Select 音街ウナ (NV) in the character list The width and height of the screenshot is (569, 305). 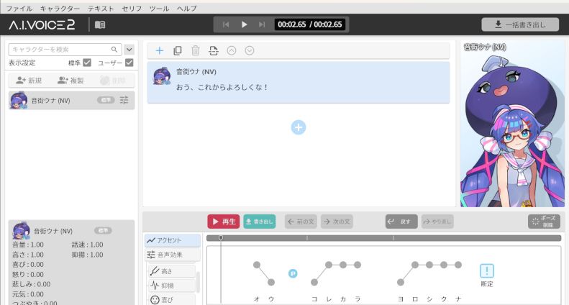(71, 100)
